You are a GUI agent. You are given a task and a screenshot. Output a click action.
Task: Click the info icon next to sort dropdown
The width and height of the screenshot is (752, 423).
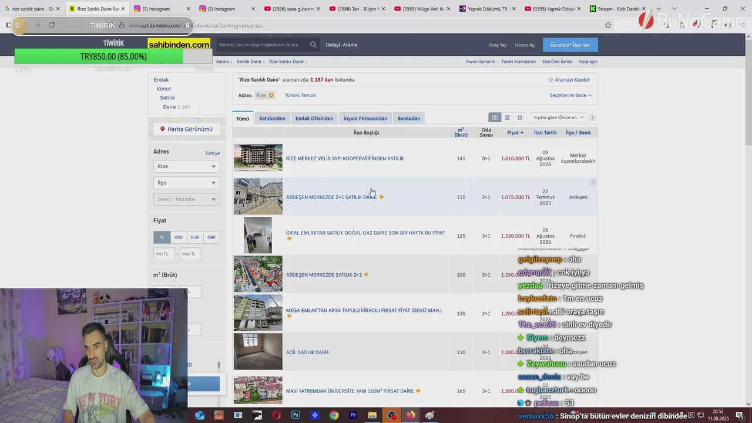point(592,117)
